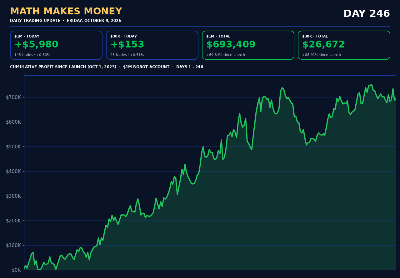Viewport: 400px width, 278px height.
Task: Select the "+$153" profit value
Action: 127,45
